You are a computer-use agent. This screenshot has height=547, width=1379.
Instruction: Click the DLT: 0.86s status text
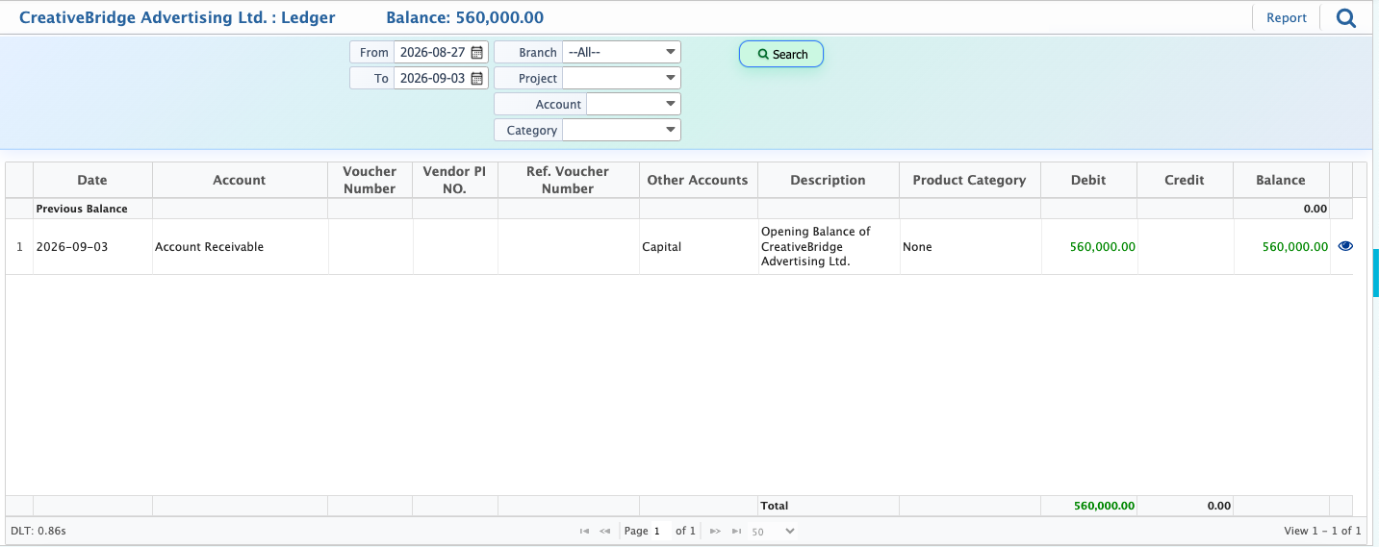[x=38, y=531]
